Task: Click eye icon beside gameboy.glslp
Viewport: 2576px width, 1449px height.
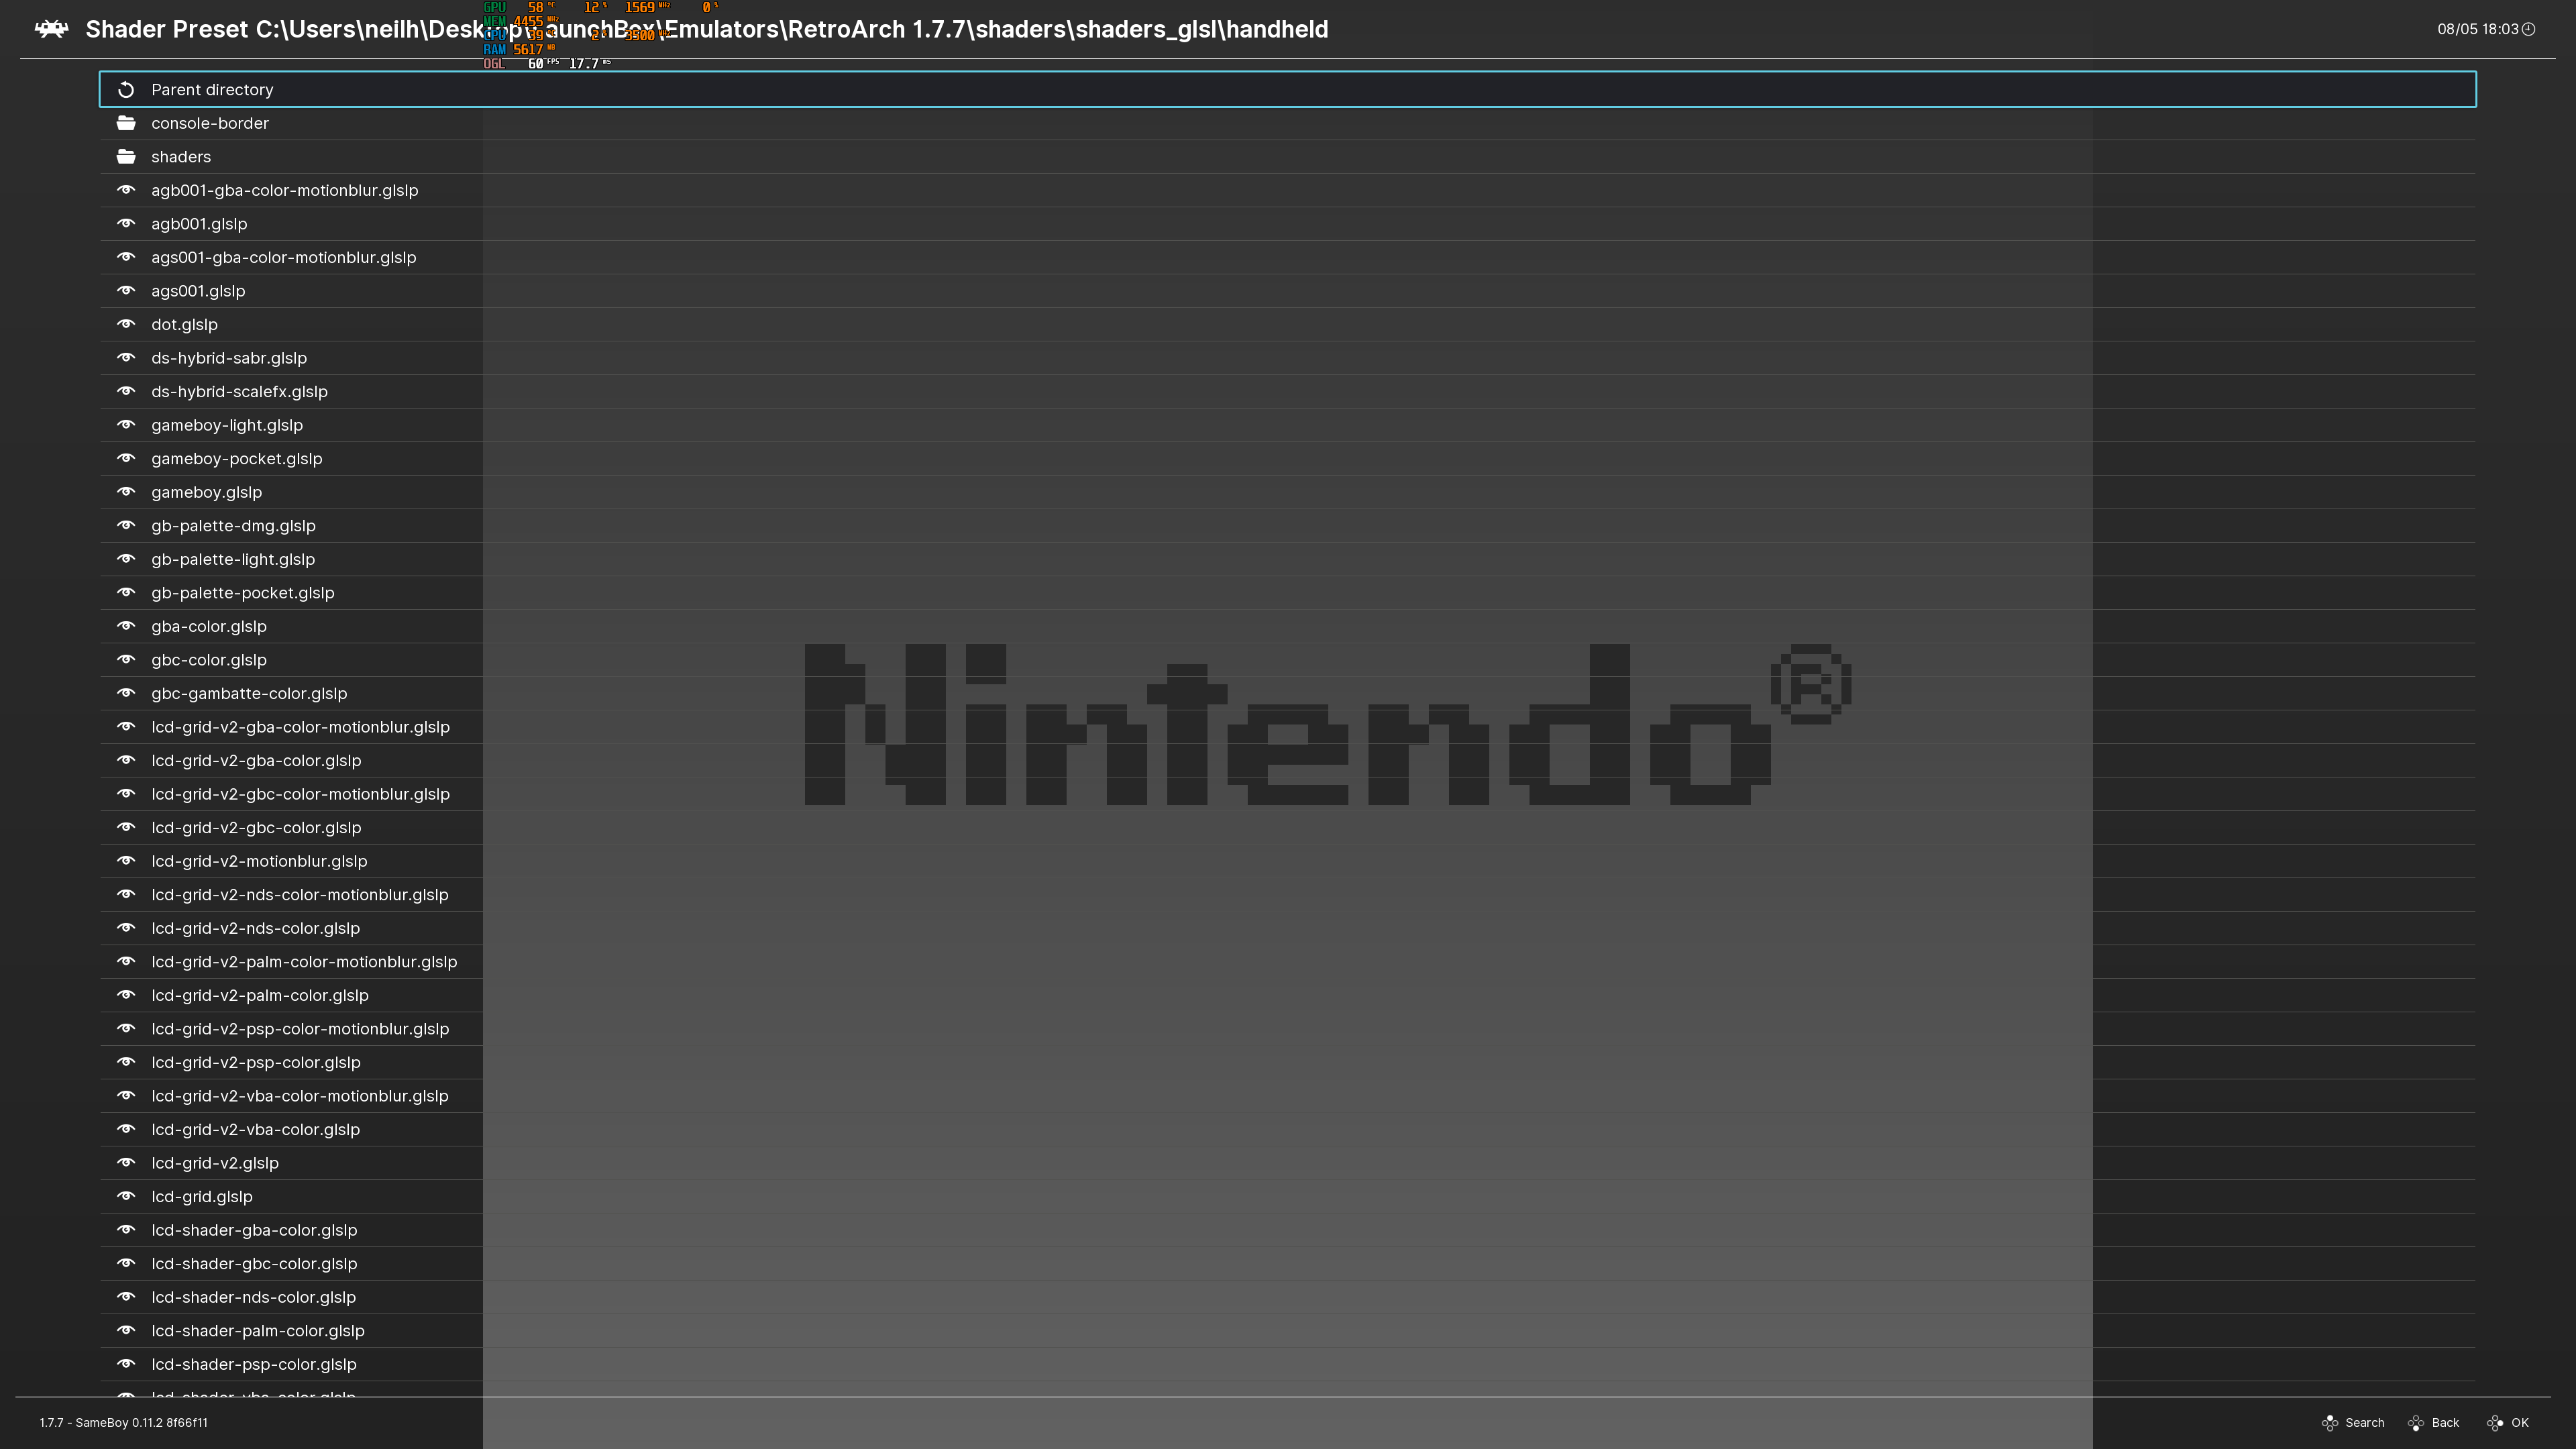Action: [x=126, y=491]
